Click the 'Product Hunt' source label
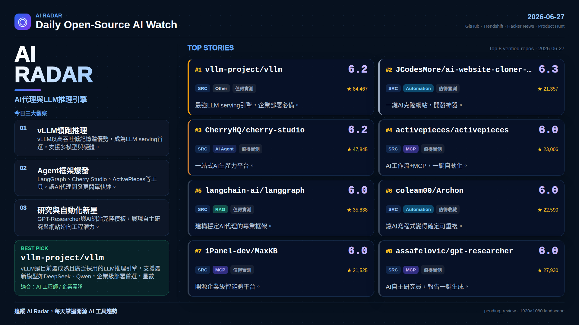This screenshot has width=579, height=325. click(551, 26)
